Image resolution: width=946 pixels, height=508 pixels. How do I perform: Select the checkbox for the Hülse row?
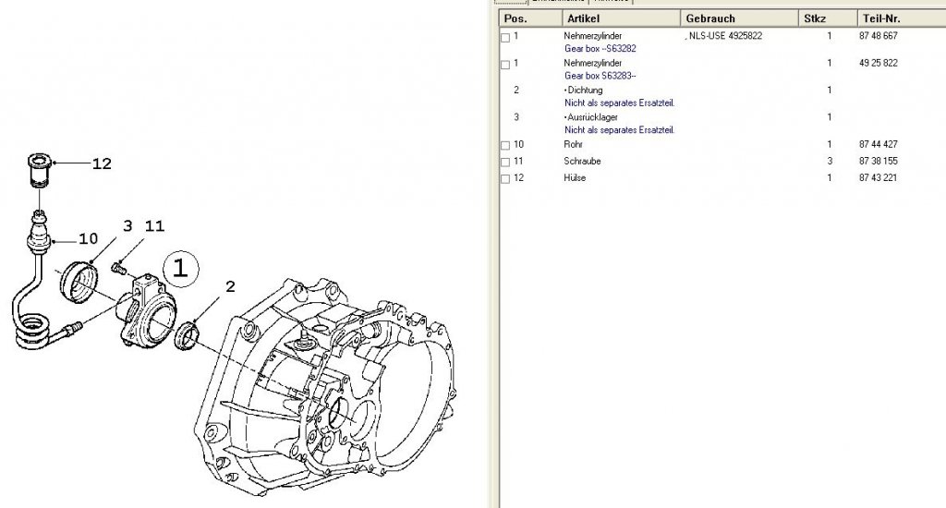pos(505,179)
